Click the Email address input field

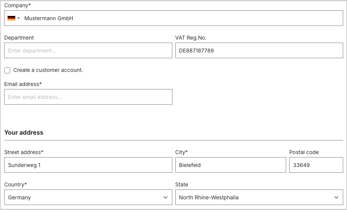coord(88,97)
